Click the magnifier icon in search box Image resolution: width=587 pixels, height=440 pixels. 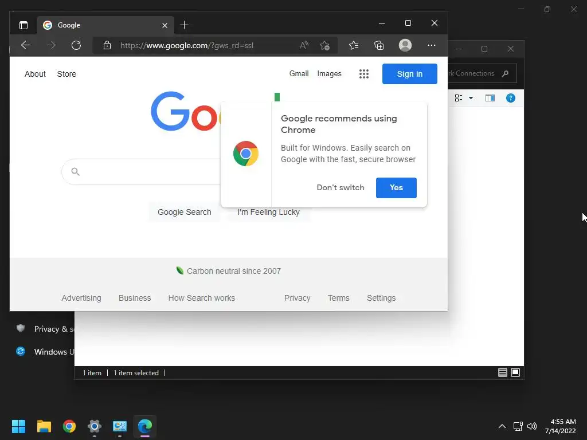pos(75,172)
